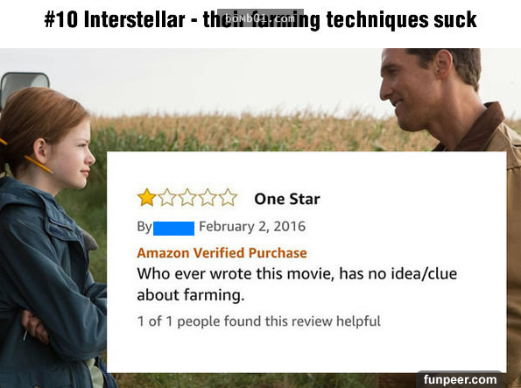
Task: Click the "about farming." text line
Action: pyautogui.click(x=191, y=295)
